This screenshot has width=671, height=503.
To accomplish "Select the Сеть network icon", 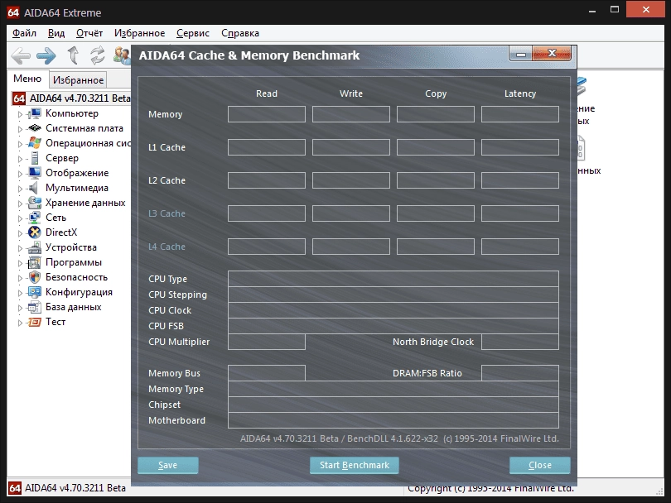I will [35, 218].
